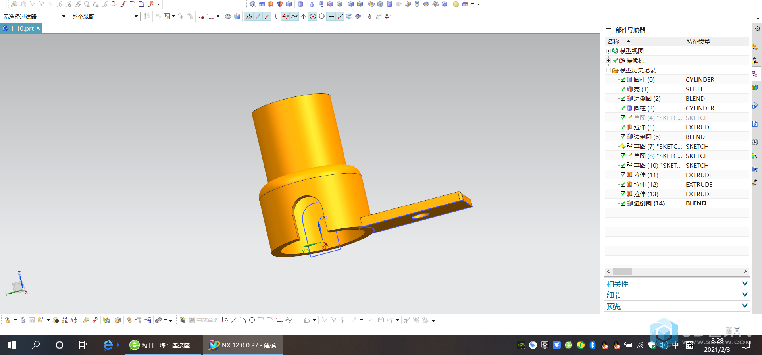Open the Windows Start menu

12,345
